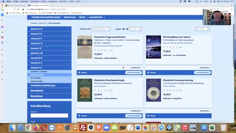Open Persönliche Empfehlungen in top navigation
The height and width of the screenshot is (133, 236).
point(46,17)
